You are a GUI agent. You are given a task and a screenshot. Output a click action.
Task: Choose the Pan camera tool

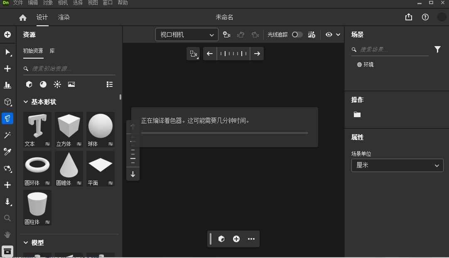click(x=7, y=185)
